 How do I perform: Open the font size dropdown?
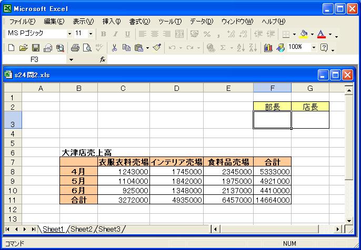coord(91,34)
